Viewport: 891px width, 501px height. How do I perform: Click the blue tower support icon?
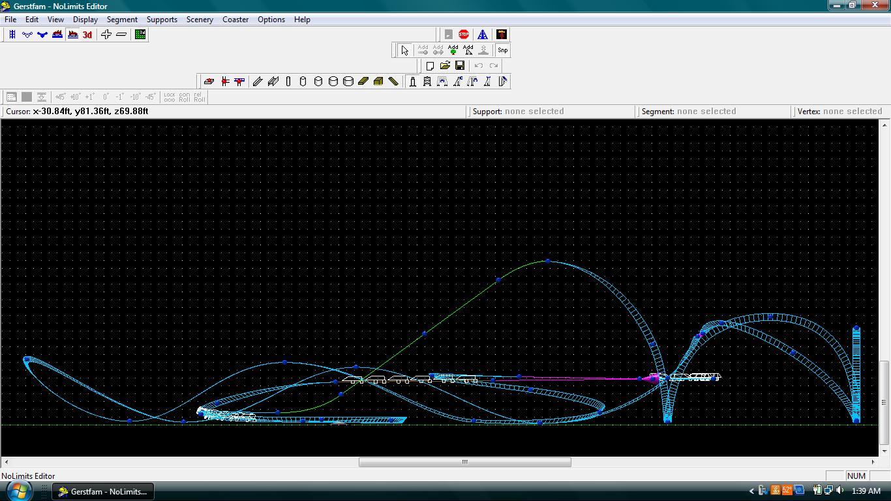483,35
